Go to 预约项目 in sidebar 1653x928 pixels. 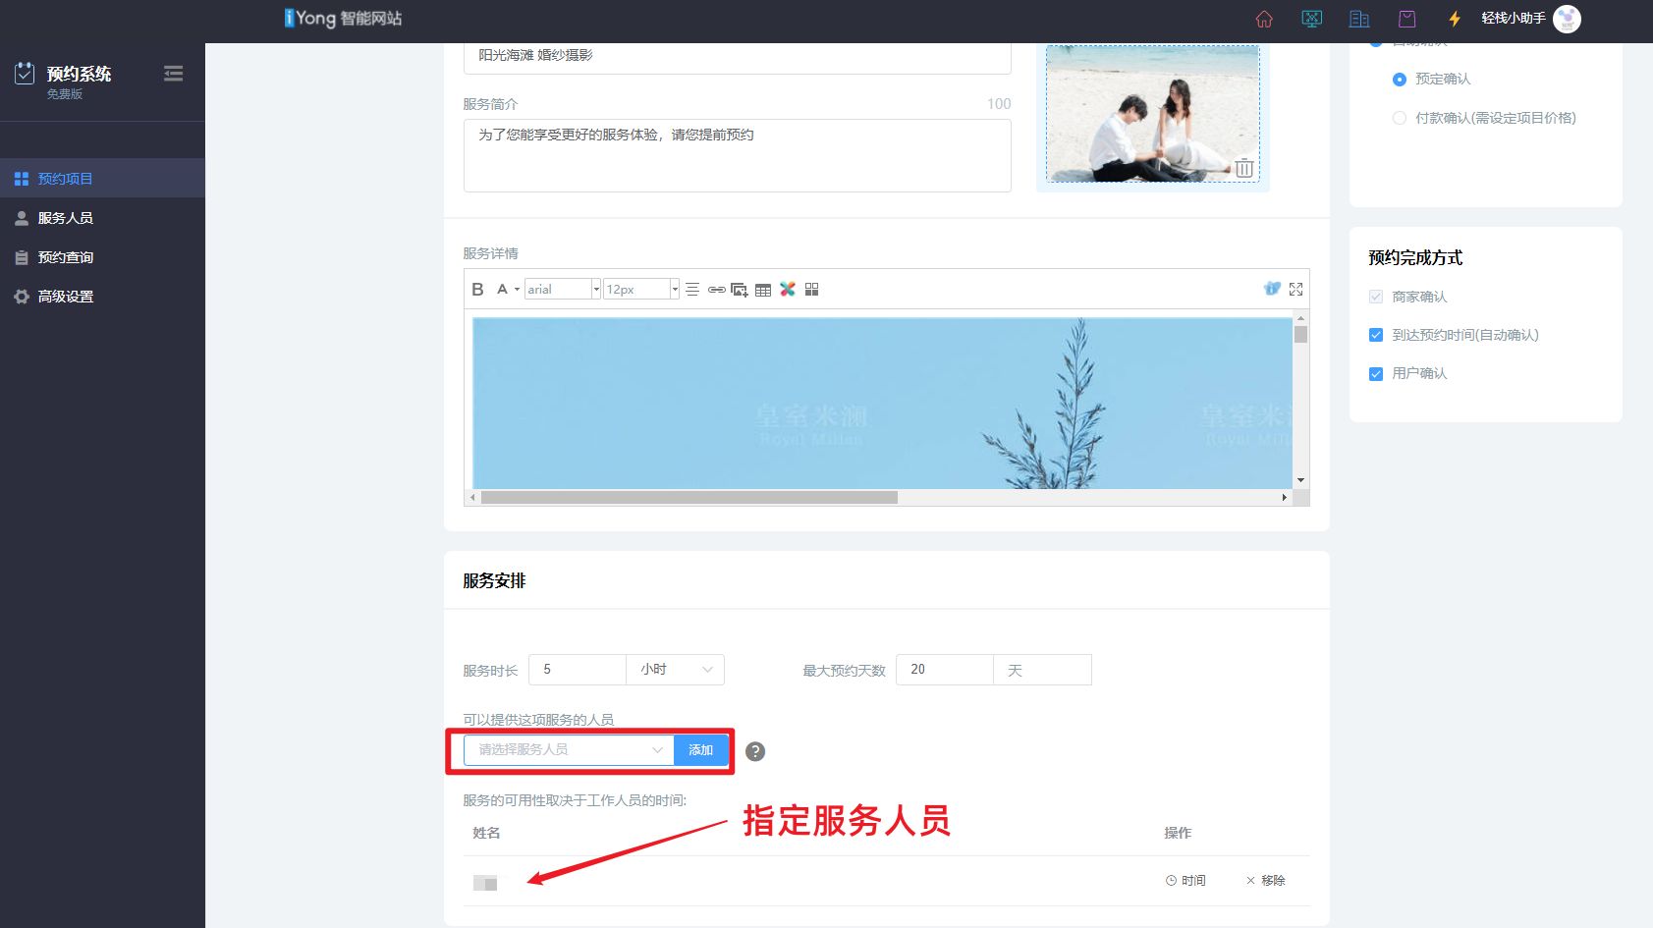[102, 179]
